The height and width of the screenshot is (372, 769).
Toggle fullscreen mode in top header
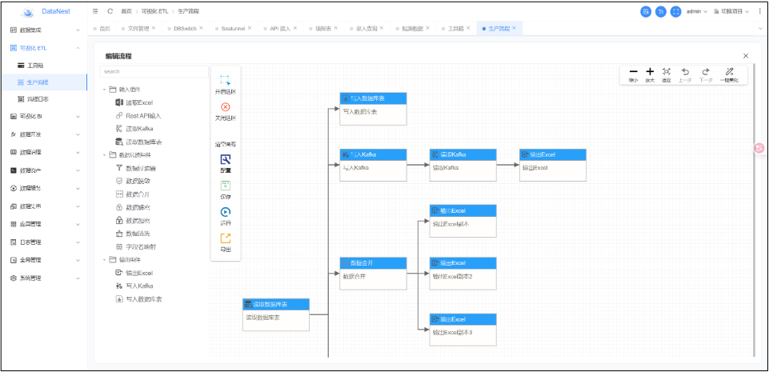[675, 11]
